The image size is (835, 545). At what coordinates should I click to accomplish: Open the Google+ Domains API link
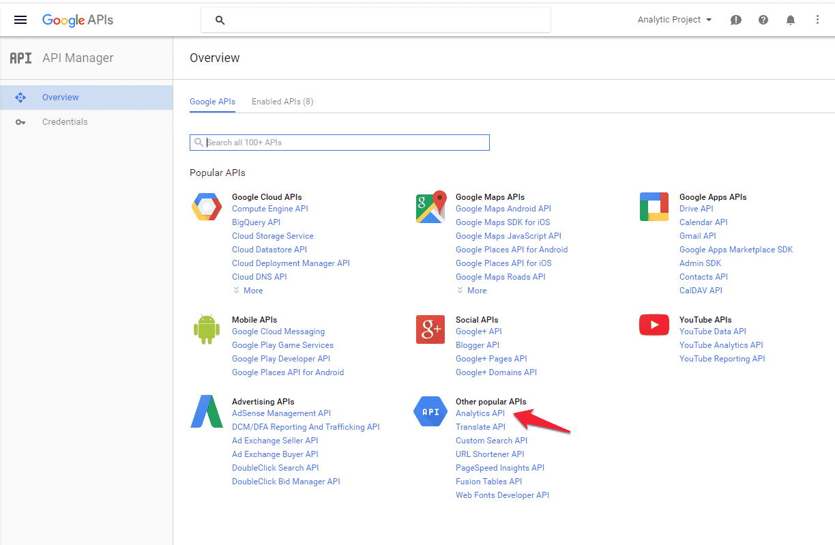[496, 372]
